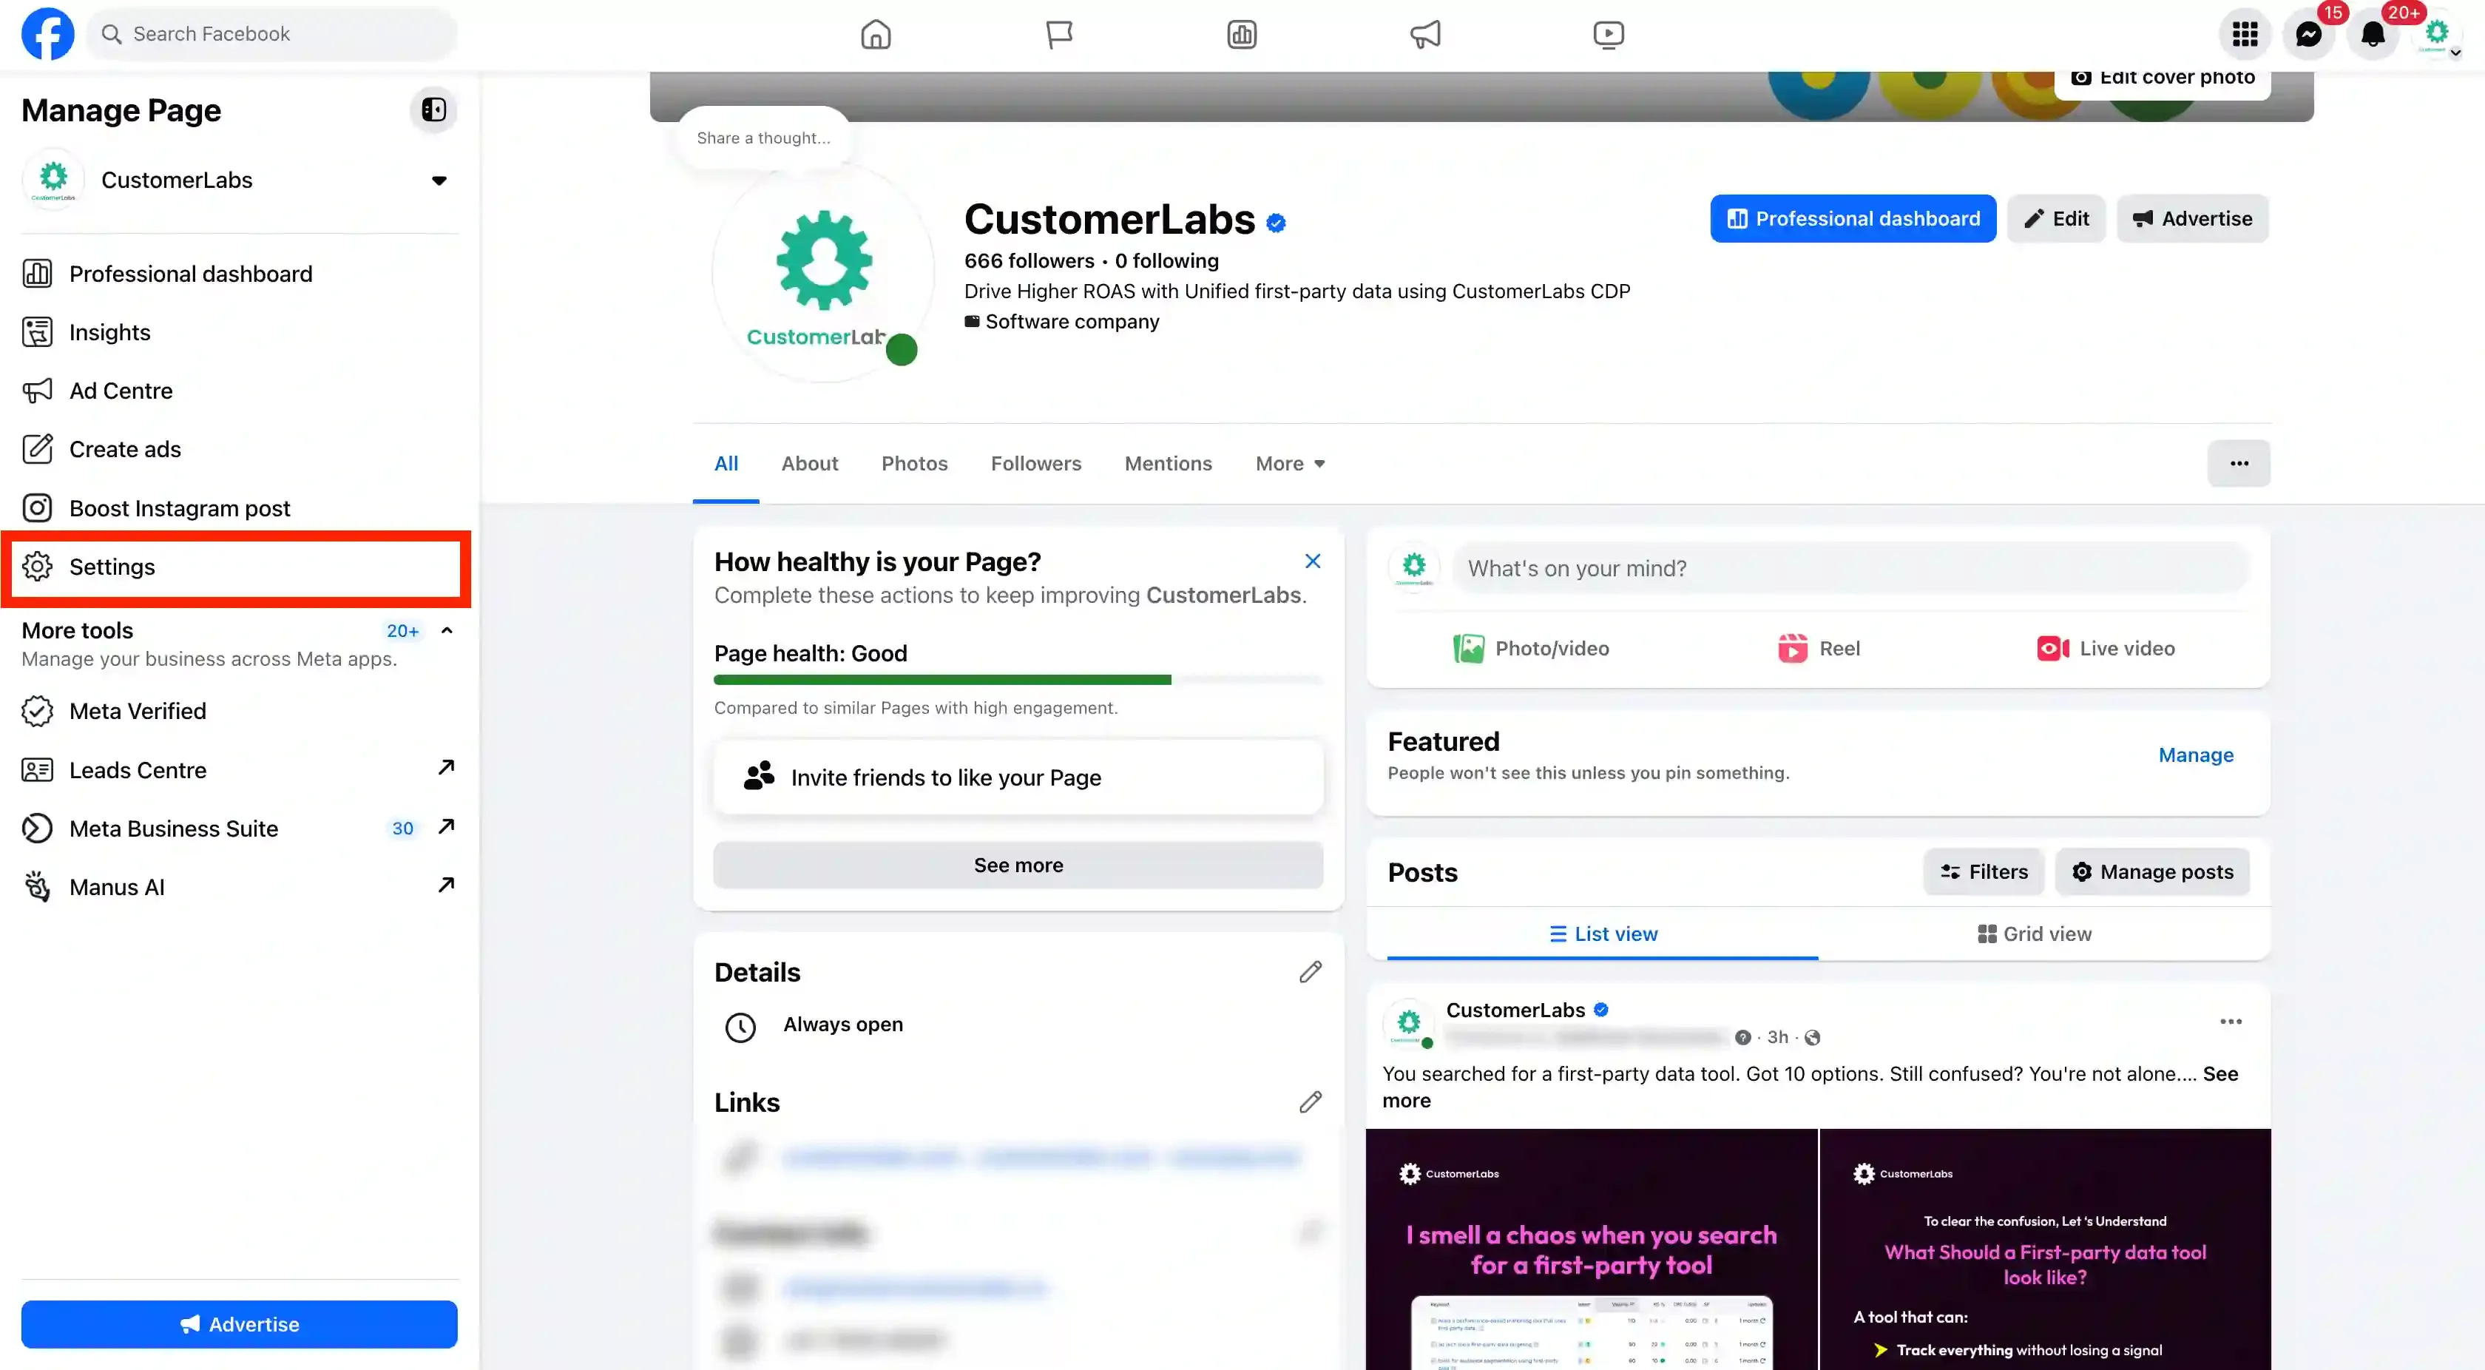
Task: Click the Share a thought bubble
Action: [763, 138]
